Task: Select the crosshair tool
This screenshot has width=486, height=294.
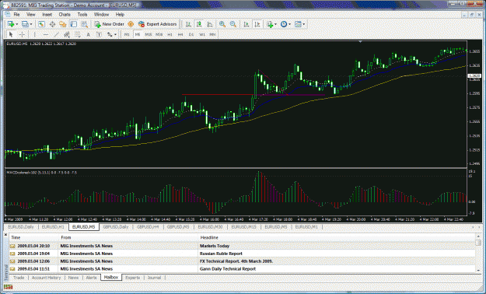Action: click(22, 34)
